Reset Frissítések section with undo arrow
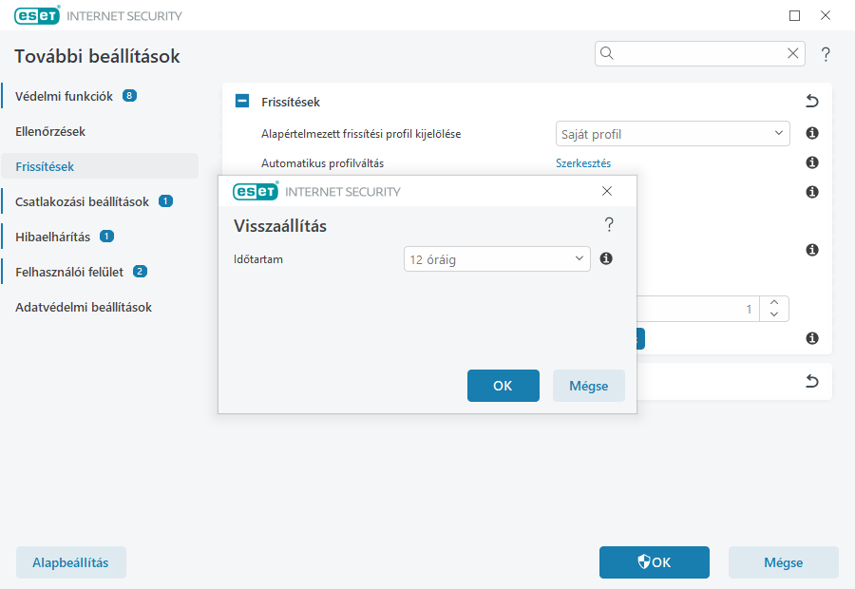The height and width of the screenshot is (589, 855). [x=812, y=101]
